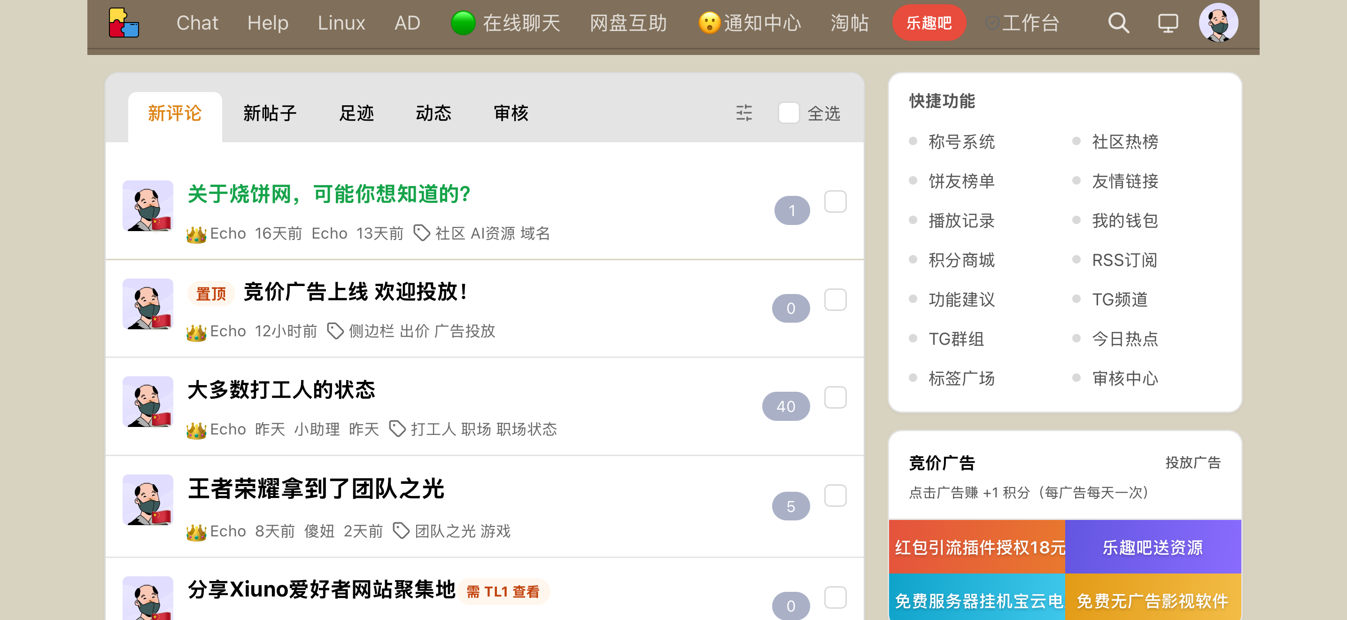This screenshot has width=1347, height=620.
Task: Check the box for 王者荣耀 post
Action: click(x=835, y=496)
